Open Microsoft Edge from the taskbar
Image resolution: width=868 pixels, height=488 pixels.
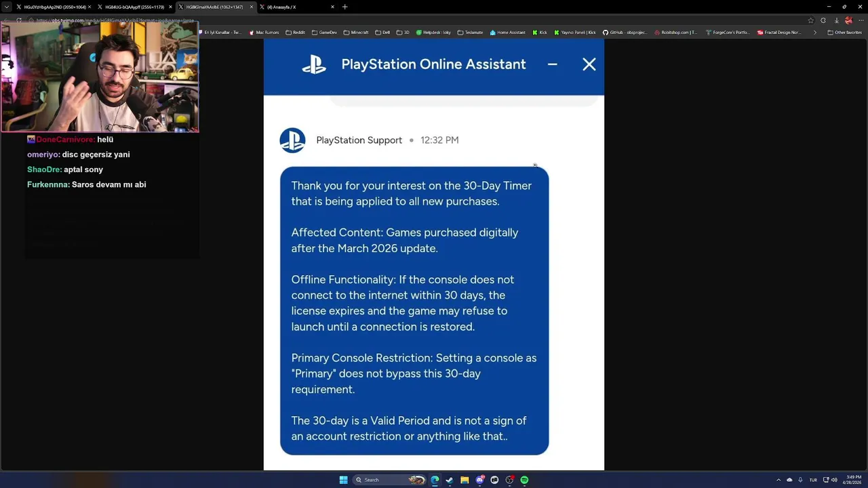pos(435,480)
